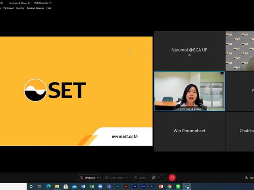The height and width of the screenshot is (190, 254).
Task: Open Microsoft Word from taskbar
Action: [83, 186]
